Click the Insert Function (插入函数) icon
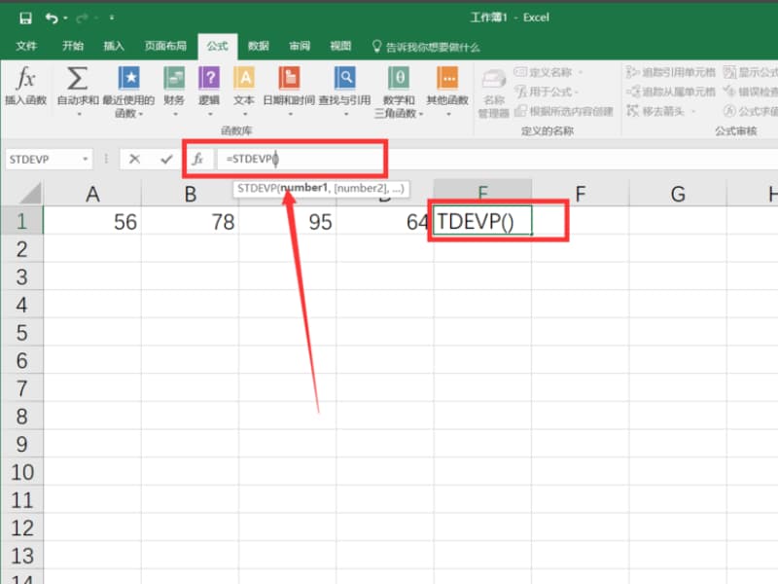 pos(25,86)
